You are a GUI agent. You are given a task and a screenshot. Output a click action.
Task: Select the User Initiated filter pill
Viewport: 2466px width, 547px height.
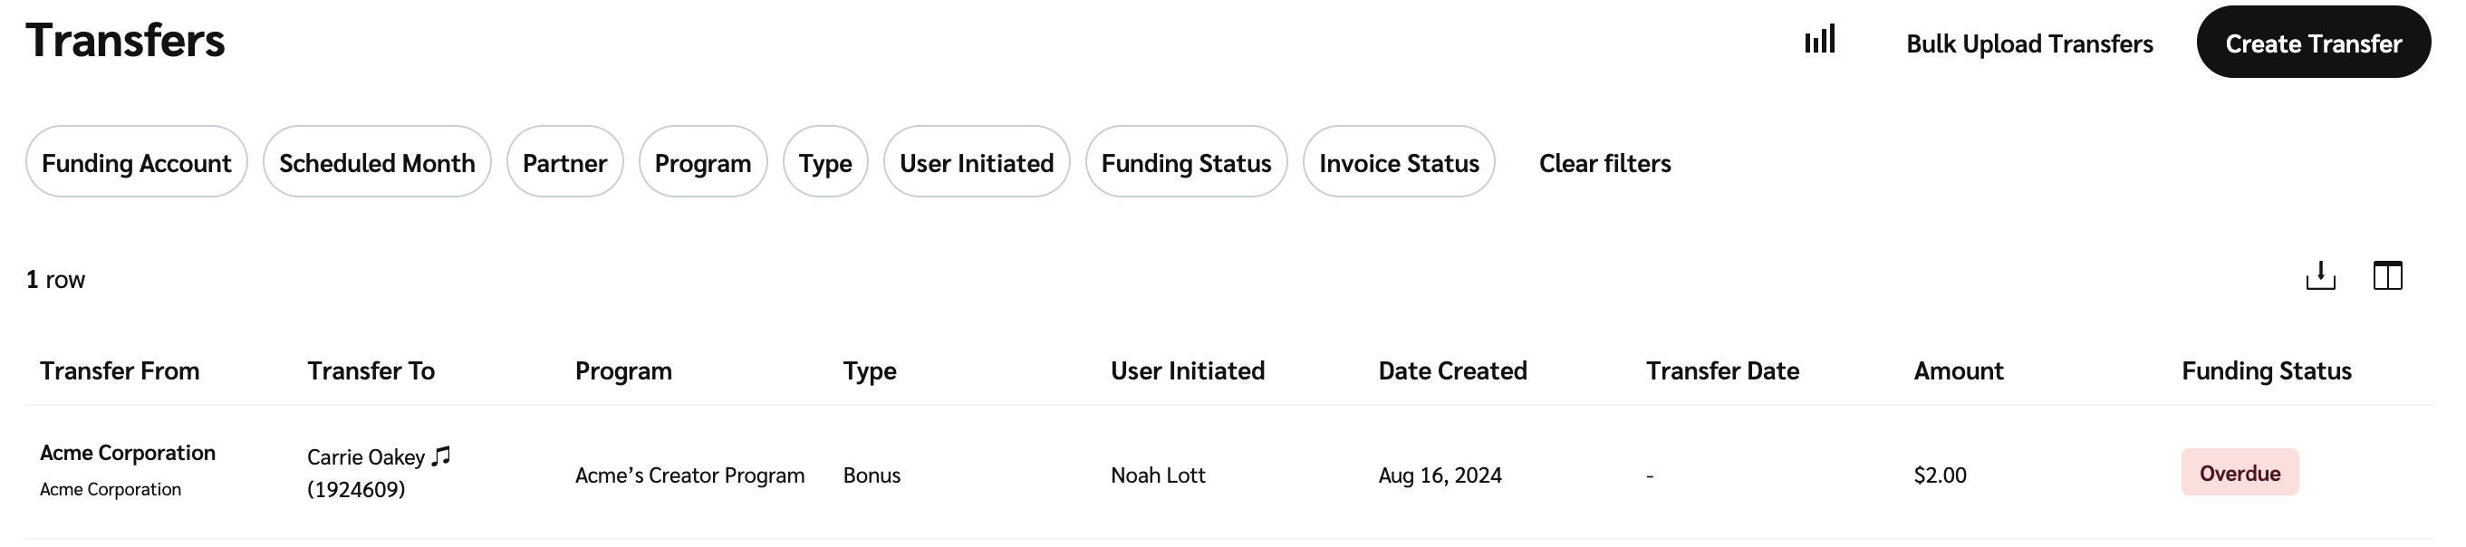[x=976, y=163]
